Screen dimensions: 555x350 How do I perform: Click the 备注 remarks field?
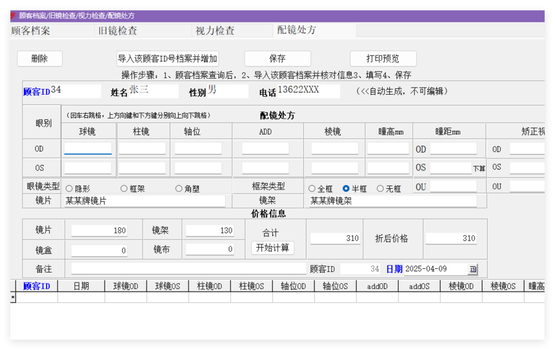188,269
